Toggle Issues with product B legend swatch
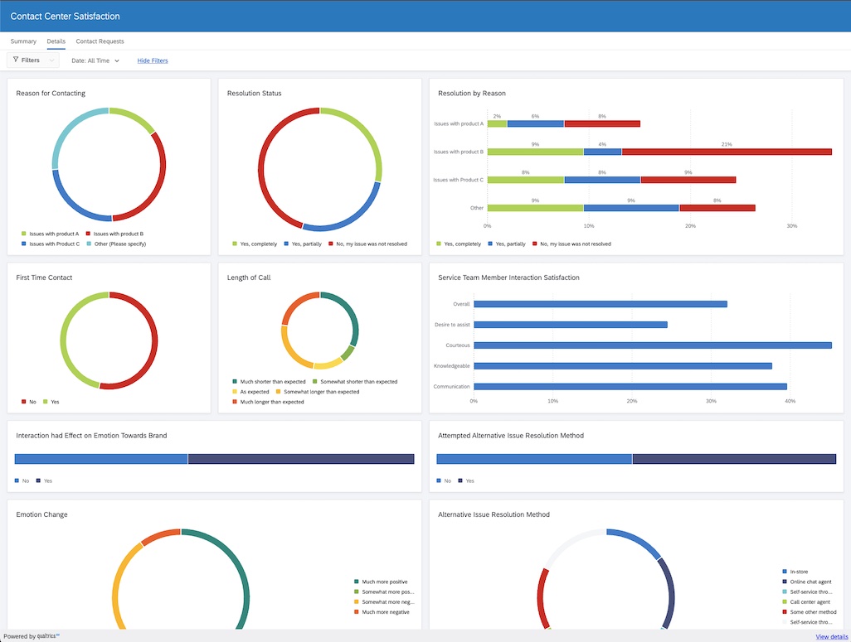 (88, 234)
